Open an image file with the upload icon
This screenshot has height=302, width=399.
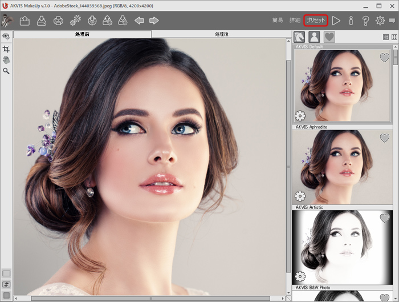(x=25, y=21)
